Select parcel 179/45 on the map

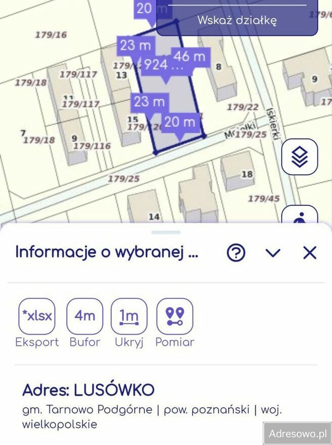(264, 199)
